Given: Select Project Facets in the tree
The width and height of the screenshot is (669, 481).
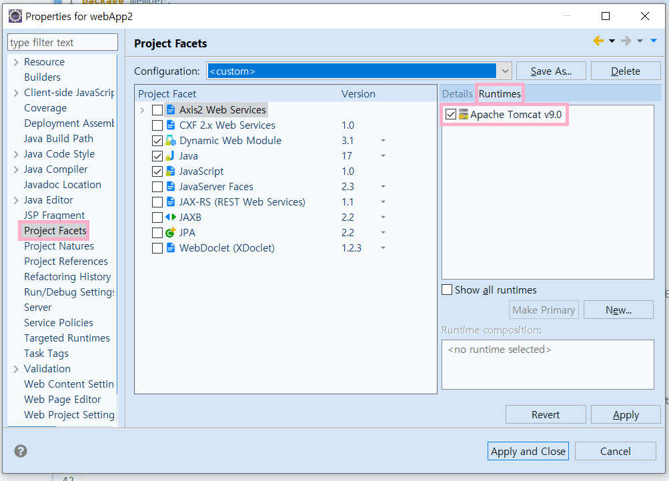Looking at the screenshot, I should [x=55, y=230].
